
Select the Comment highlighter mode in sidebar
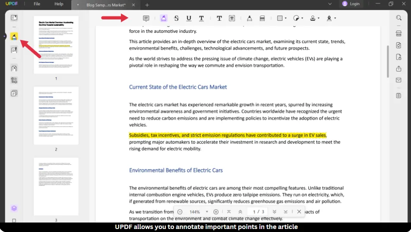pyautogui.click(x=14, y=37)
